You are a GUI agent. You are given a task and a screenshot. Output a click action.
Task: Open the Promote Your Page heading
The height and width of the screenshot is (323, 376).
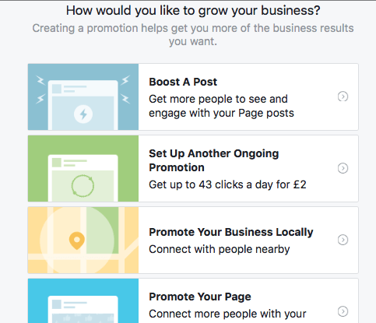point(200,297)
